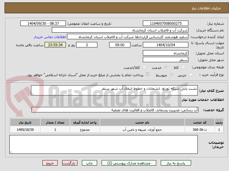Click the بازگشت back button
The width and height of the screenshot is (229, 171).
click(69, 163)
